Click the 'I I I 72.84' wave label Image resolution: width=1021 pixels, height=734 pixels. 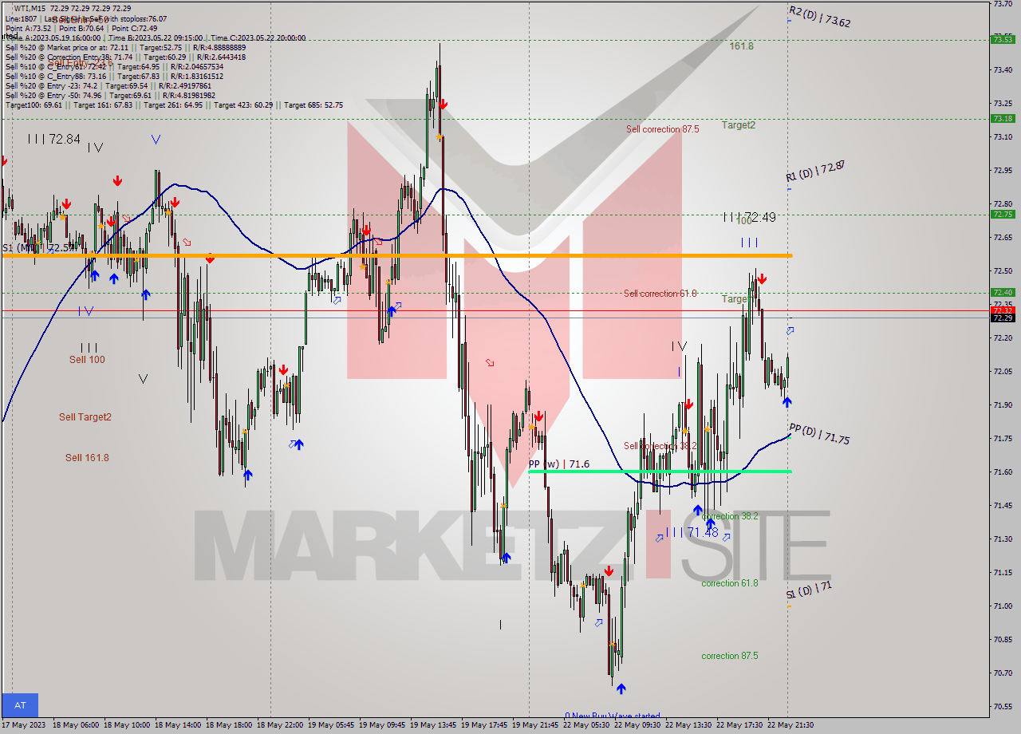point(53,139)
